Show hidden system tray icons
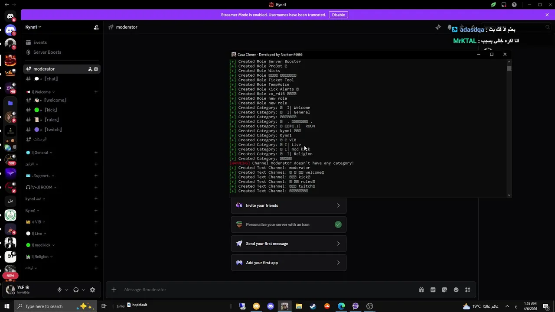The image size is (555, 312). (x=508, y=306)
